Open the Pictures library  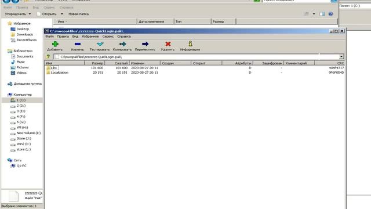pos(22,67)
